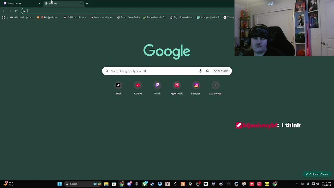Open the Apple Music shortcut

point(177,88)
